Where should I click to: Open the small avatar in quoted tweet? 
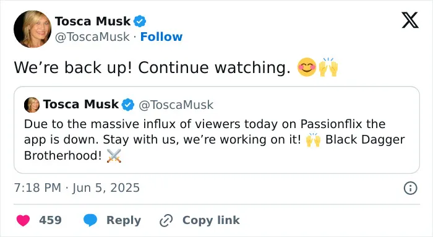(x=32, y=105)
